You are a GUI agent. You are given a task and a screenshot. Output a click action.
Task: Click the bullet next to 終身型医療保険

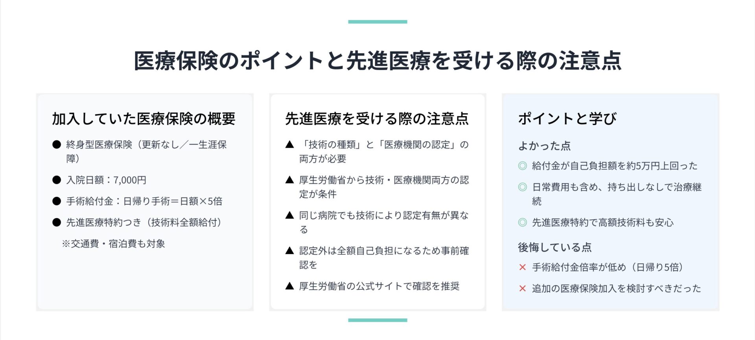(x=57, y=145)
